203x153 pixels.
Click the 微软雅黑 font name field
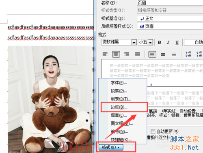[117, 42]
